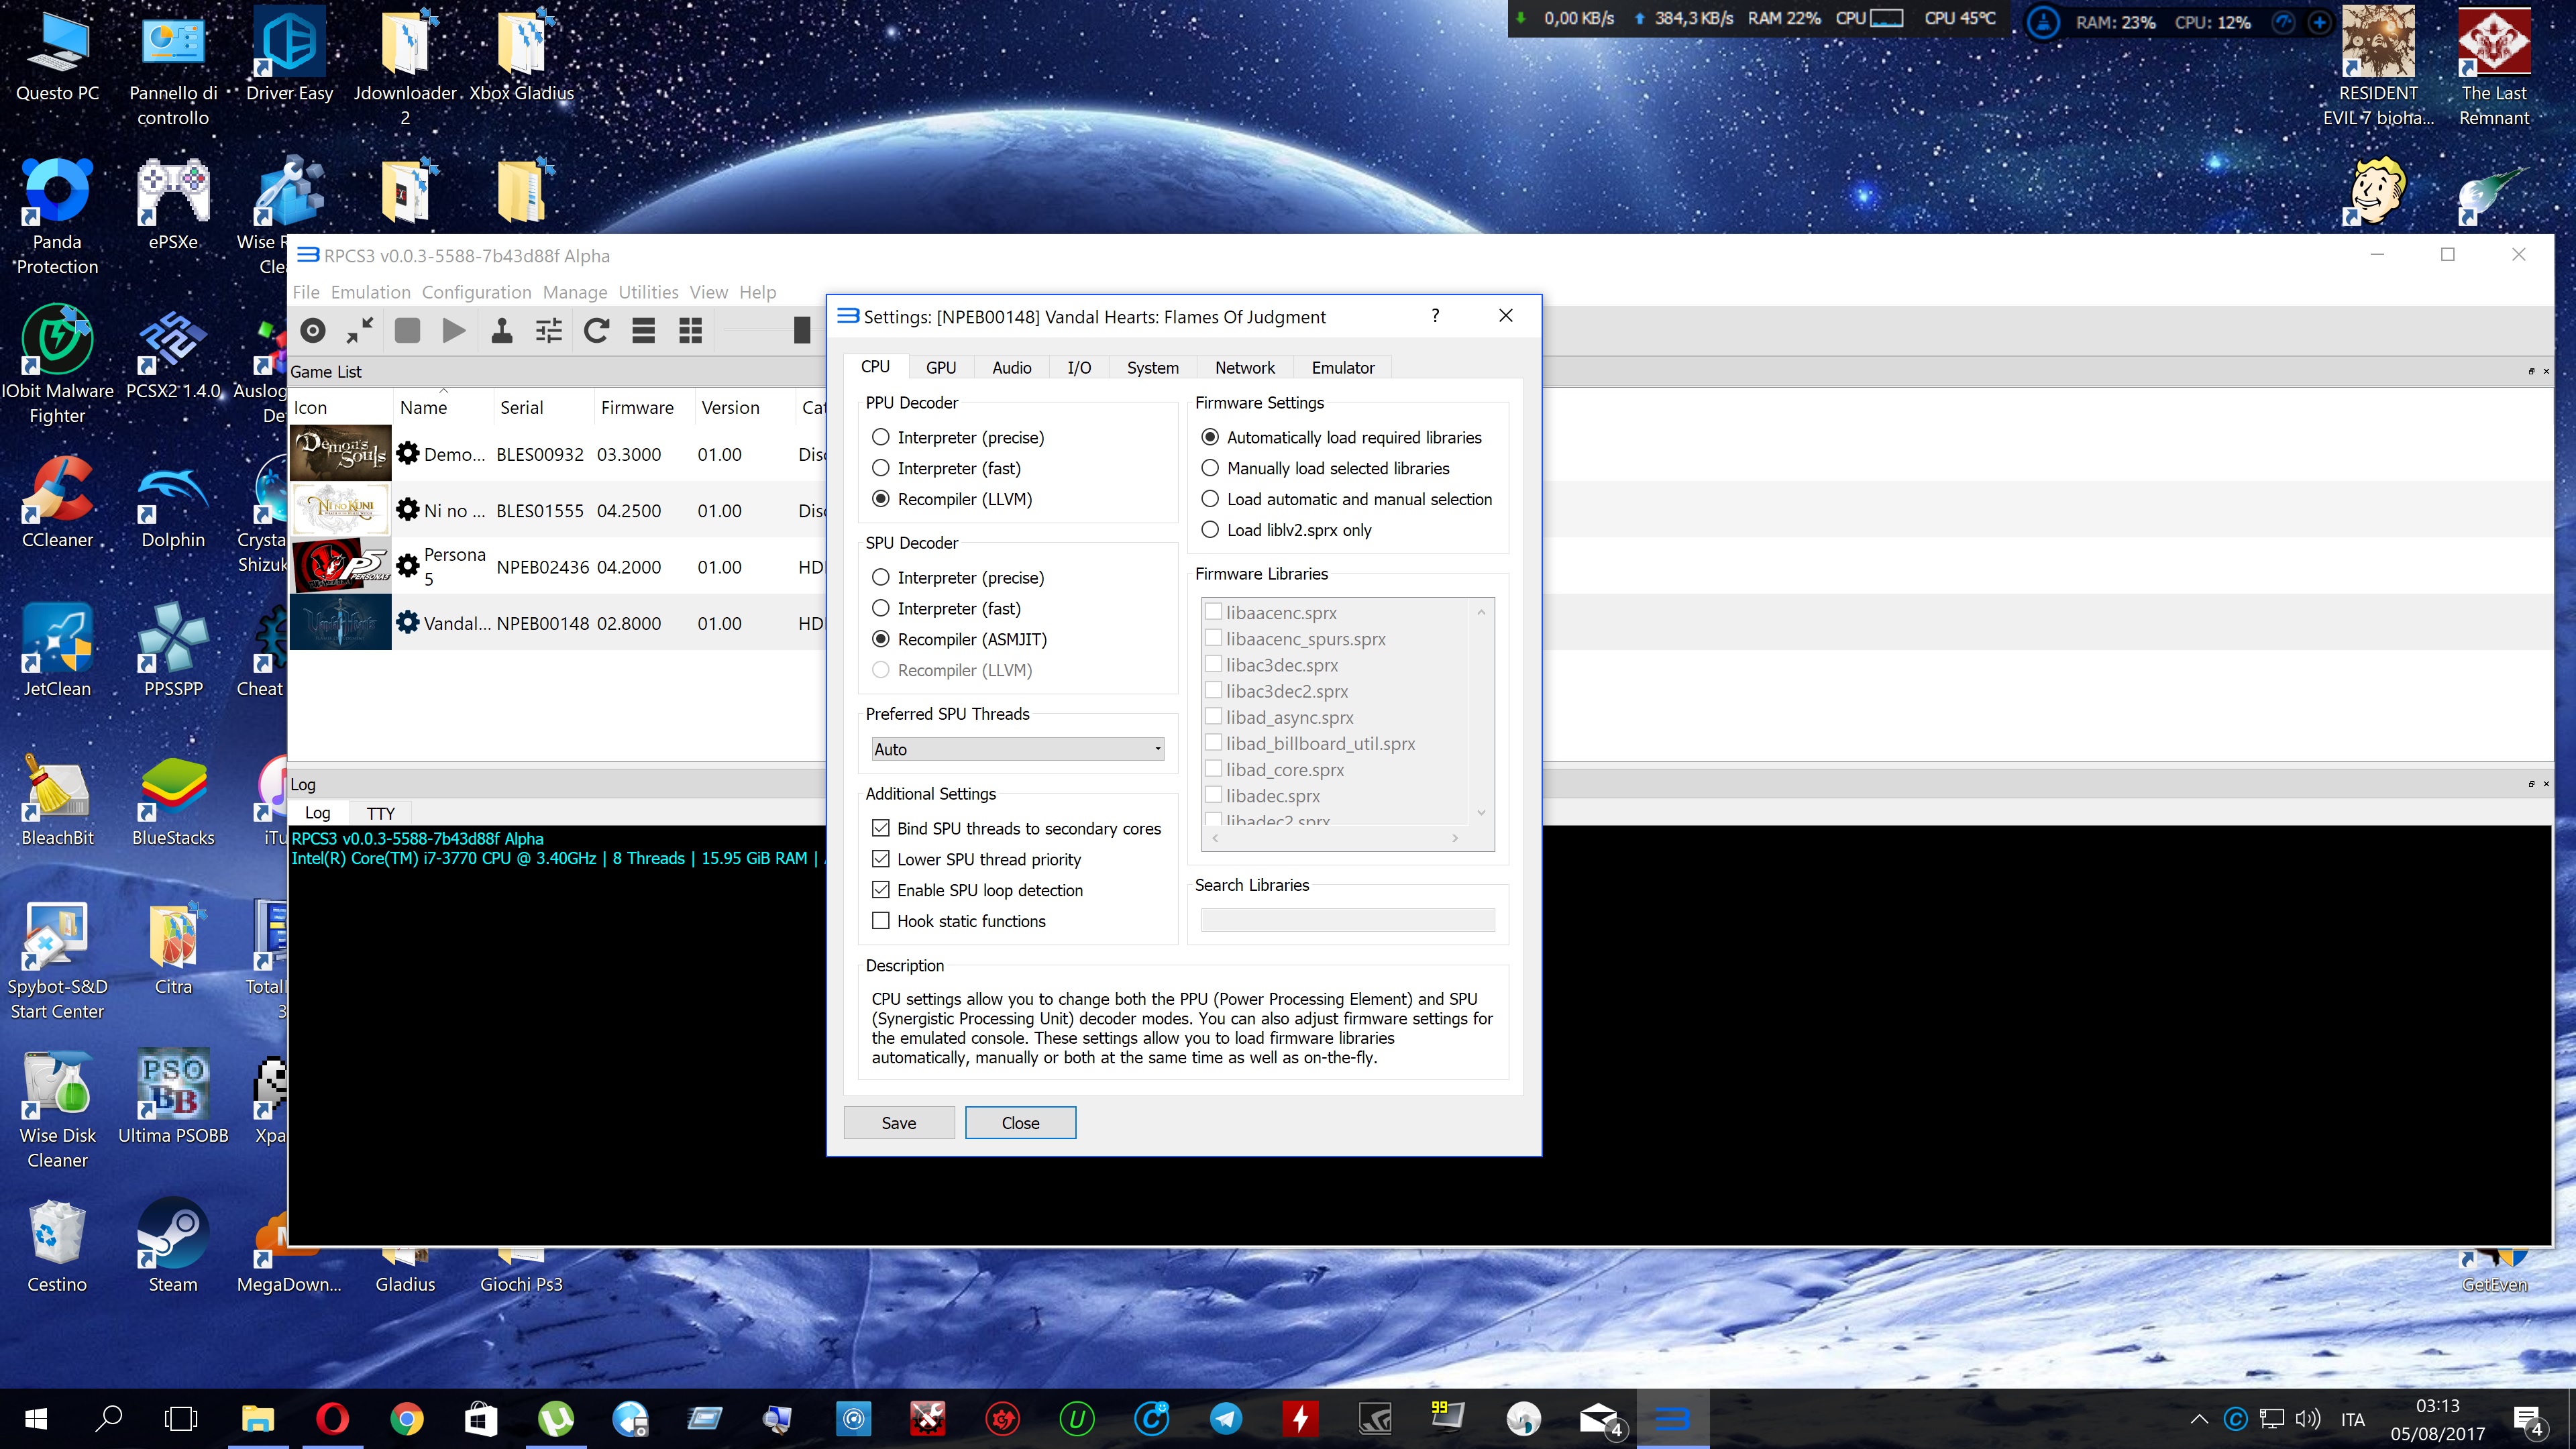Open the Emulation menu

click(x=370, y=292)
